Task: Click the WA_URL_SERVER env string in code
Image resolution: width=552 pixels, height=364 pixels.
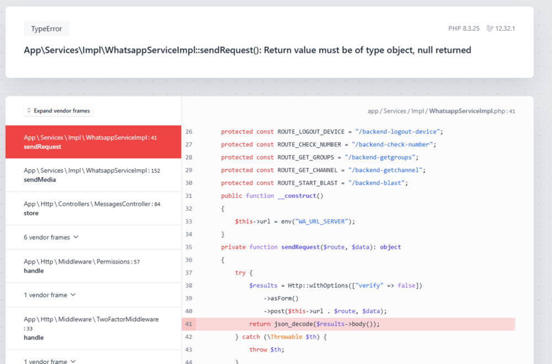Action: click(322, 221)
